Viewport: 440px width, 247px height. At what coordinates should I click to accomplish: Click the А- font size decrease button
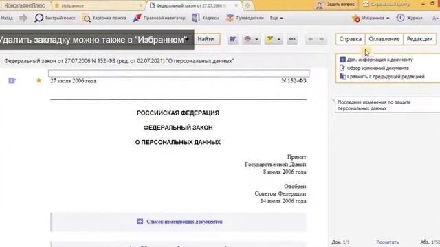(x=435, y=19)
